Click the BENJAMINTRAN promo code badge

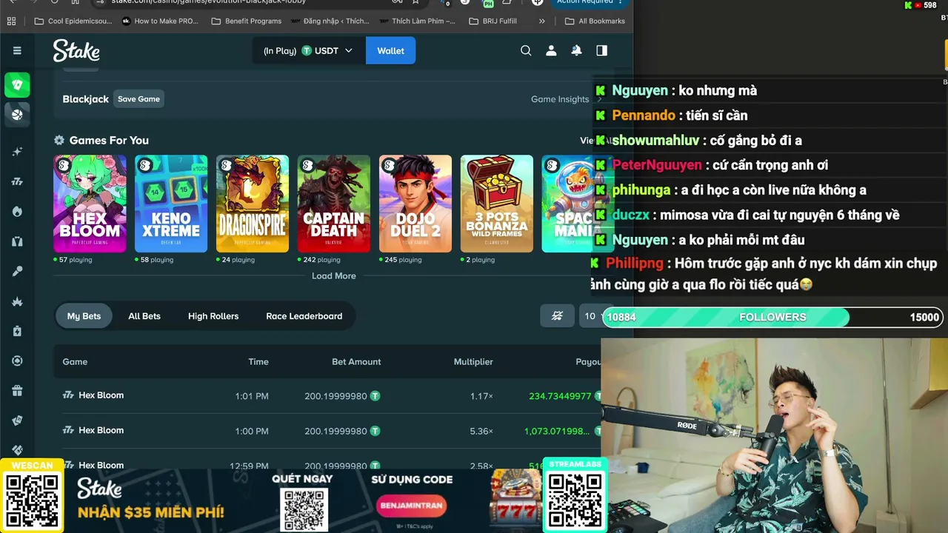tap(411, 506)
